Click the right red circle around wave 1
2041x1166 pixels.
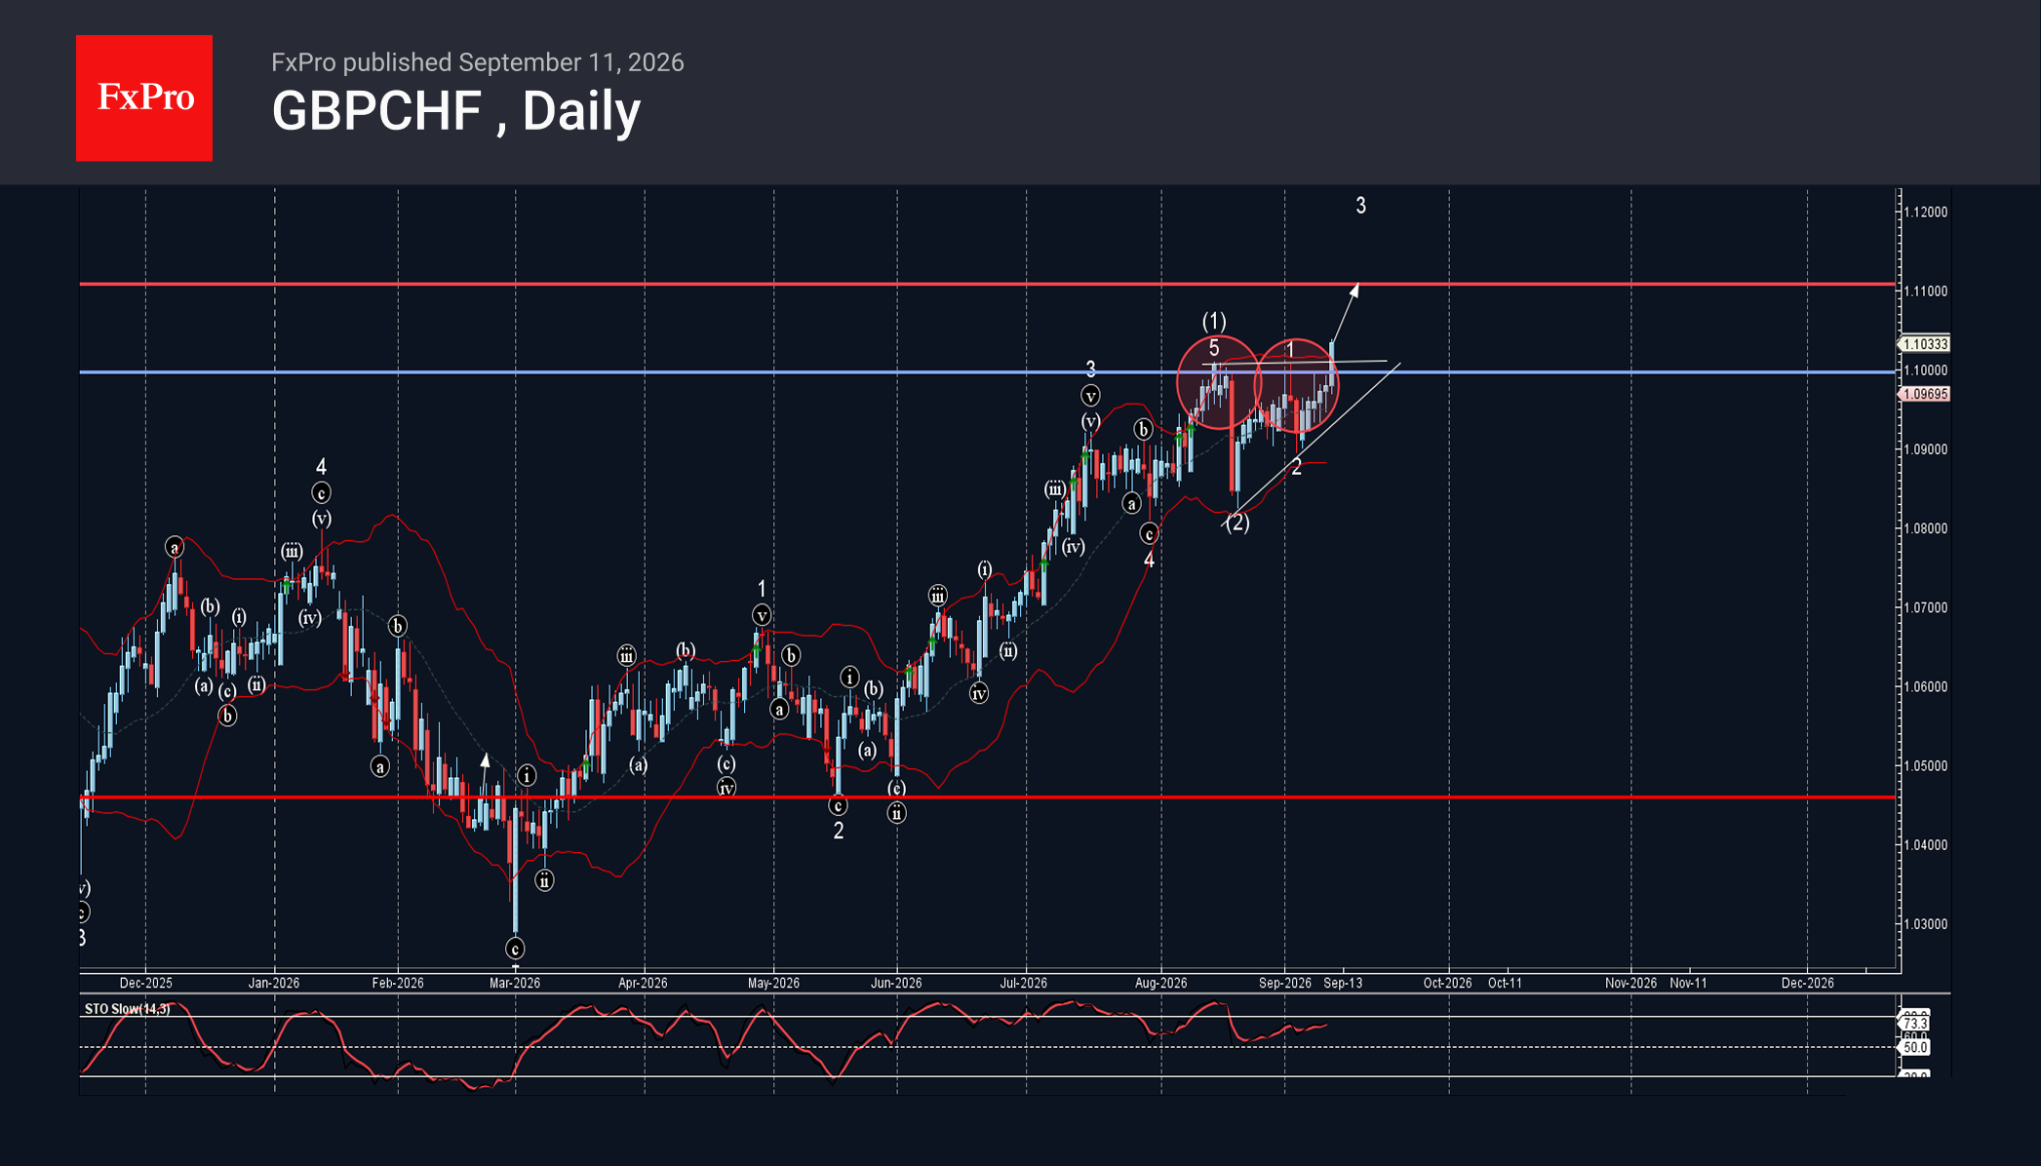point(1296,385)
